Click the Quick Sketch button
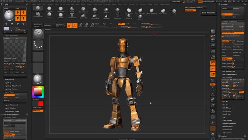Image resolution: width=248 pixels, height=140 pixels. tap(60, 25)
